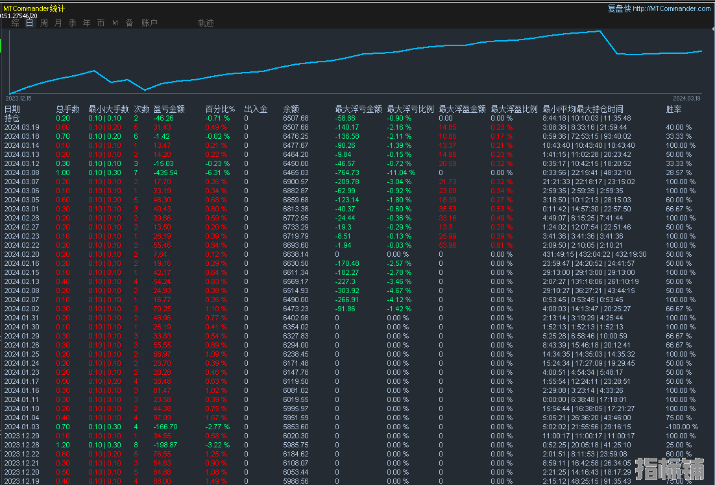Show the 轨迹 trajectory tab
715x485 pixels.
point(206,23)
